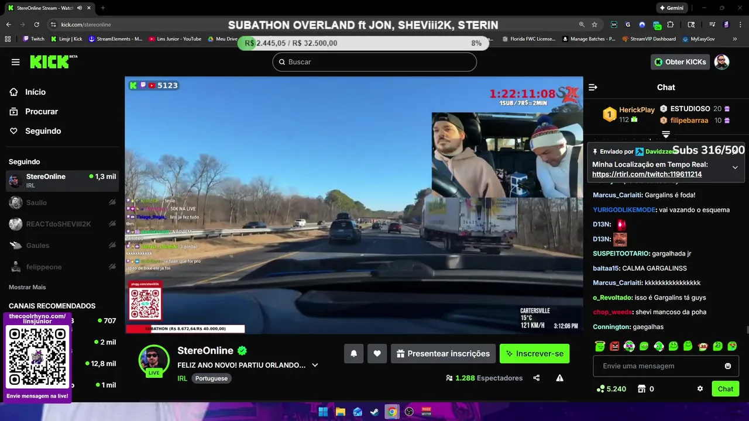Click the live stream video player

(x=354, y=205)
